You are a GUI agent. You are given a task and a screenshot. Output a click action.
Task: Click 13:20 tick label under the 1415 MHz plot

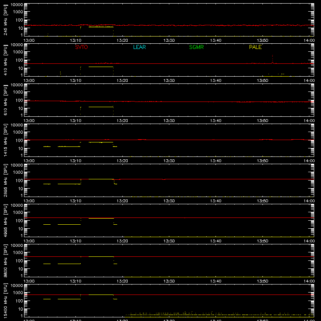click(122, 161)
